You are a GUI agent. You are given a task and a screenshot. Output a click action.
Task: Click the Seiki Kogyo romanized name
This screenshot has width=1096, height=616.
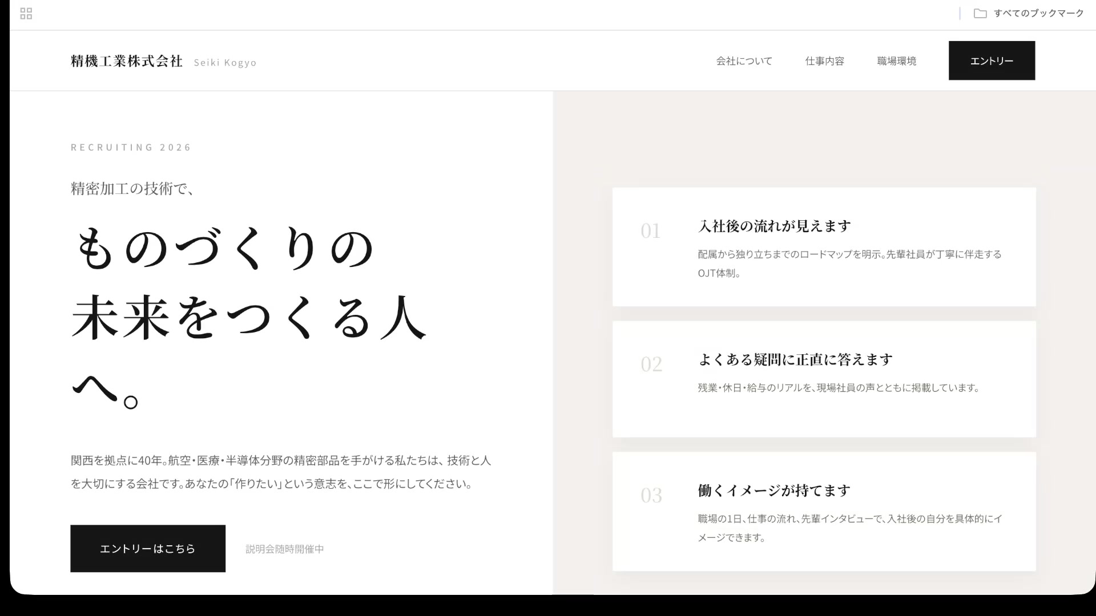pos(225,63)
